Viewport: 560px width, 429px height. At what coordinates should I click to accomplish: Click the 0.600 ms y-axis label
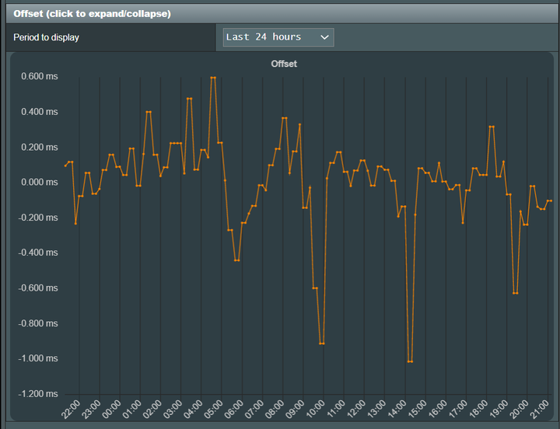click(40, 76)
